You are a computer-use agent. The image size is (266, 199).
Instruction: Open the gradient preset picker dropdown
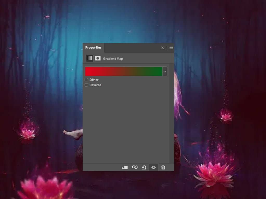click(x=164, y=71)
